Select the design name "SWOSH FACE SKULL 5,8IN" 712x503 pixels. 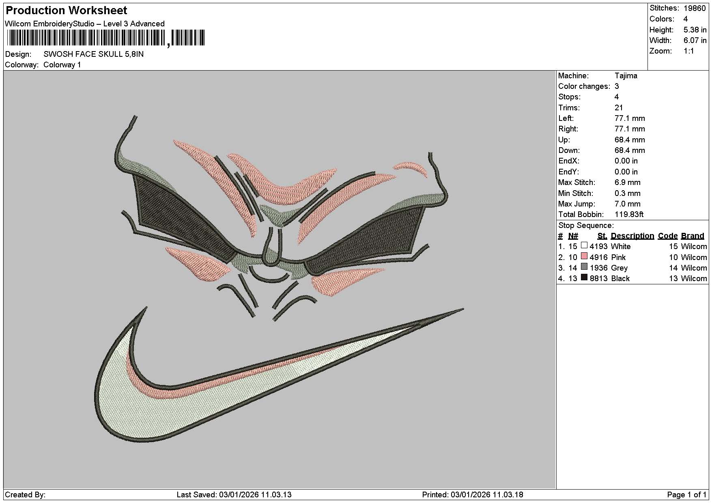click(x=93, y=54)
